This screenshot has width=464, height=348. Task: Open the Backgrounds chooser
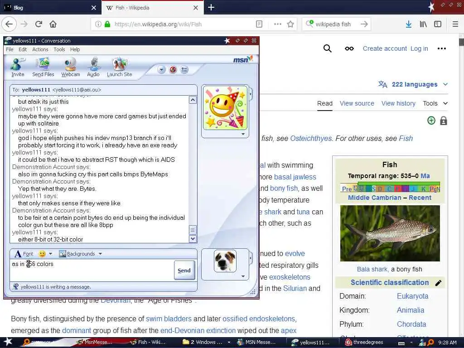point(77,254)
